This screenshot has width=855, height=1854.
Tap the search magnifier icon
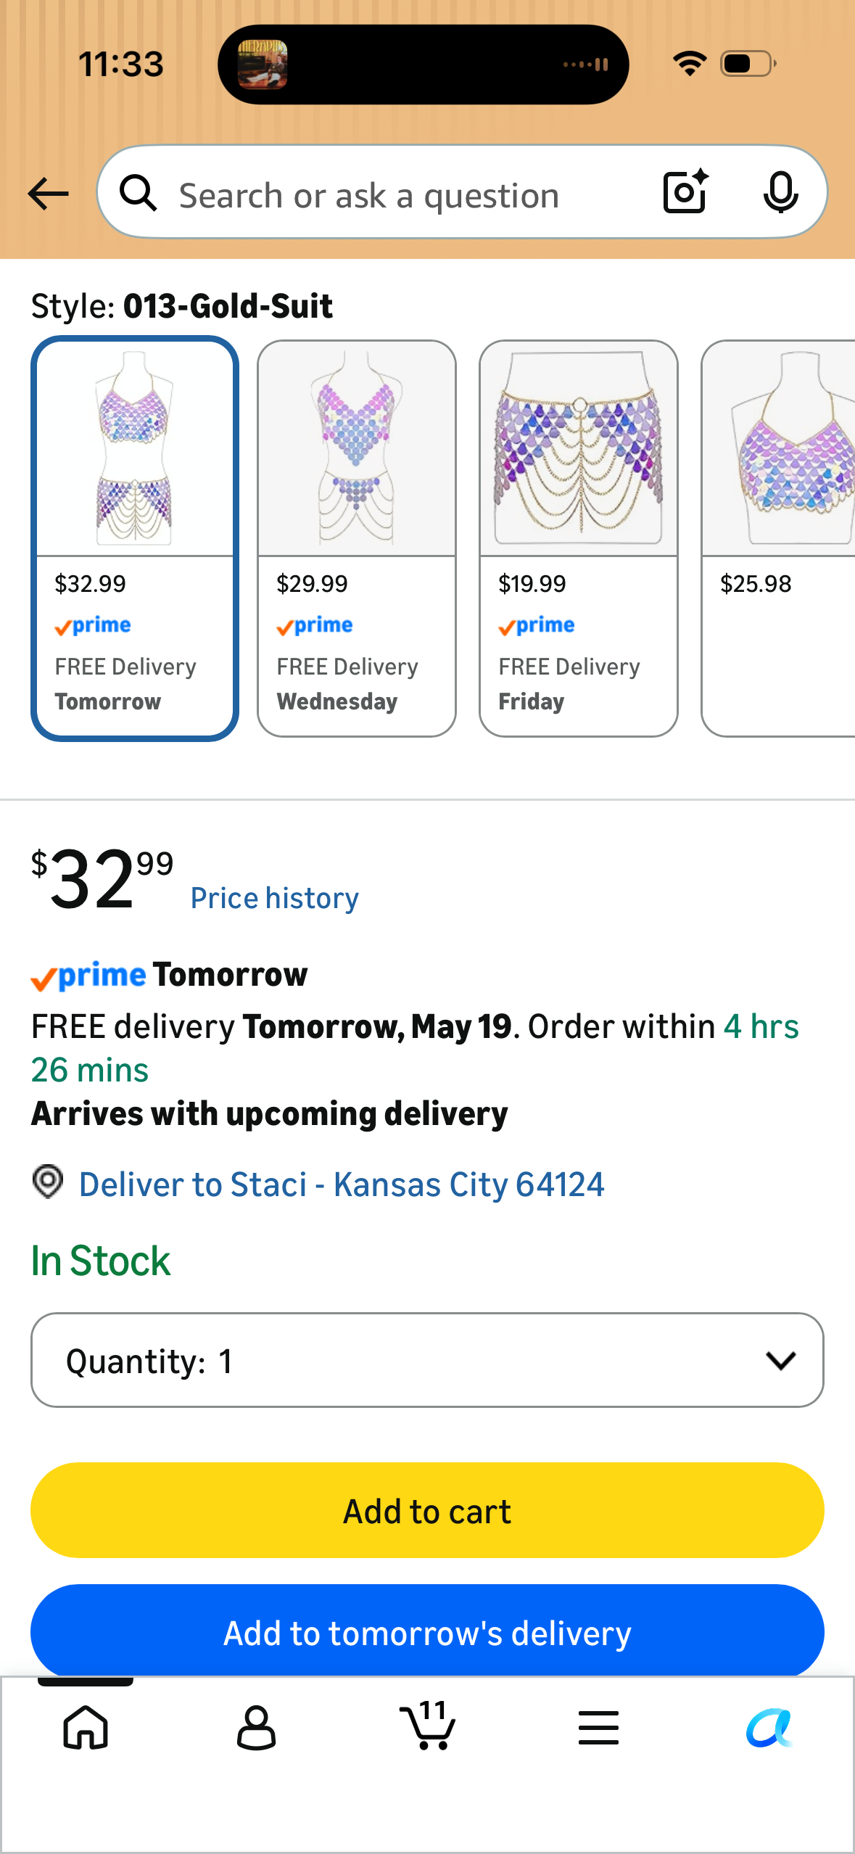[x=138, y=193]
